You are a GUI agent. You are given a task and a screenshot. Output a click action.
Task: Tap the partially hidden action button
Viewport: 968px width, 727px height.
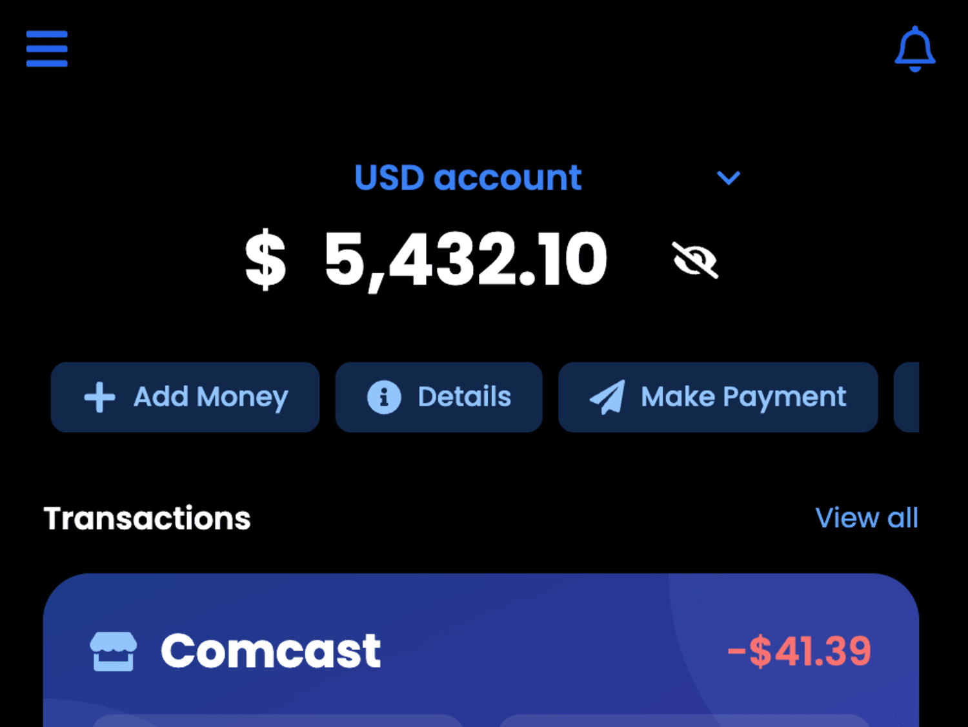906,397
